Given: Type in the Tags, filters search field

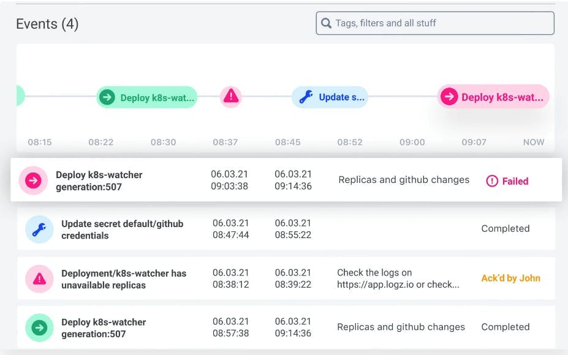Looking at the screenshot, I should pos(441,23).
